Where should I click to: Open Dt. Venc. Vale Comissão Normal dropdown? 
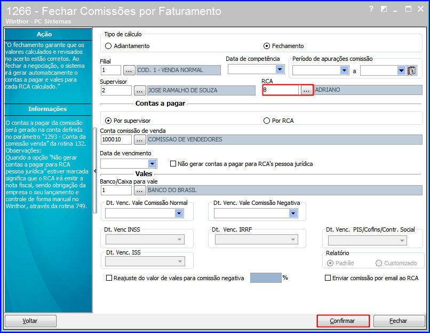(x=179, y=213)
